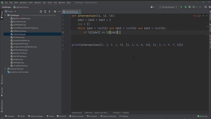
Task: Open IDE settings gear at top right
Action: (210, 7)
